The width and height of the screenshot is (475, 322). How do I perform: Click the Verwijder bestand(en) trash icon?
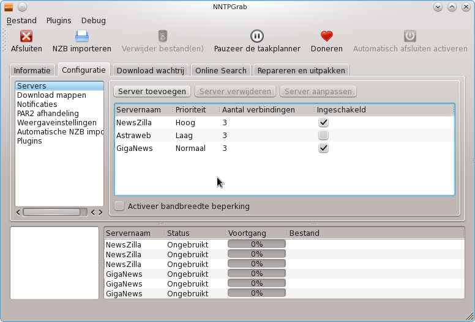[162, 37]
